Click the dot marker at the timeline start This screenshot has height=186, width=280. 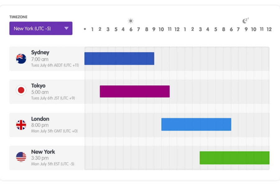tap(85, 29)
